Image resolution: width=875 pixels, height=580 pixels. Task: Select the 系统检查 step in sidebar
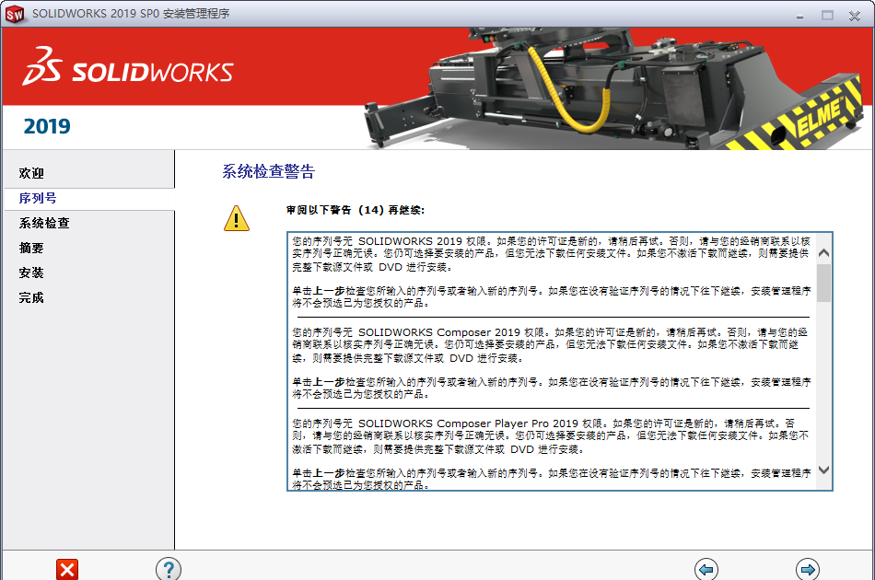[x=44, y=223]
